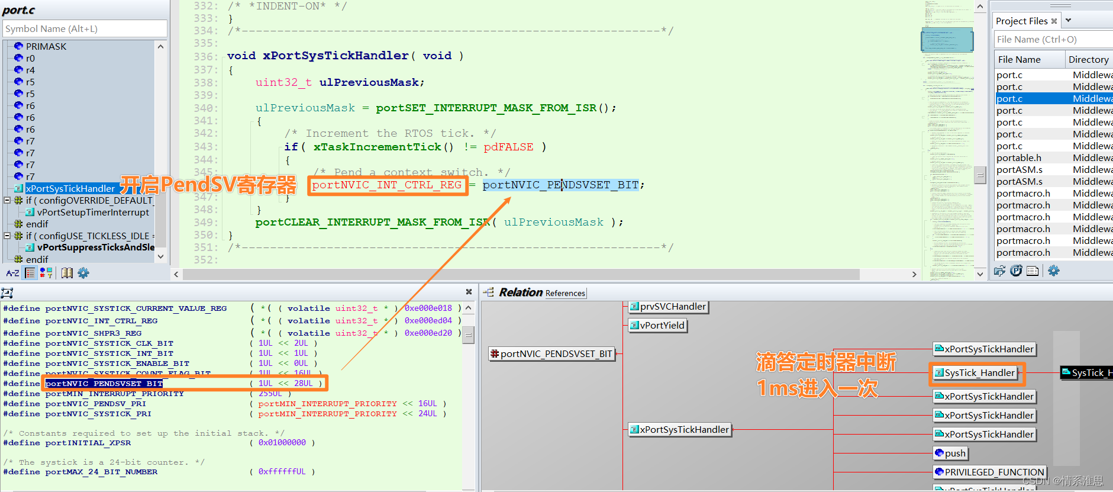Select the portNVIC_PENDSVSET_BIT relation node
The image size is (1113, 492).
551,353
